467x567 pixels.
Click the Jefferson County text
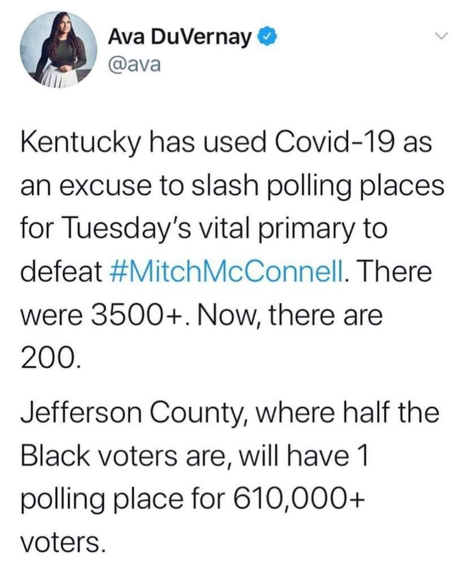(134, 413)
